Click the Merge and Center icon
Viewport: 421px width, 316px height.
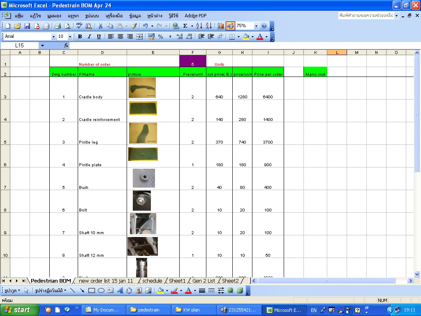pos(139,37)
